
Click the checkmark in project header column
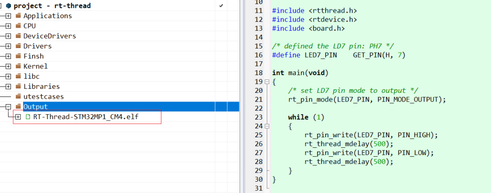point(221,5)
